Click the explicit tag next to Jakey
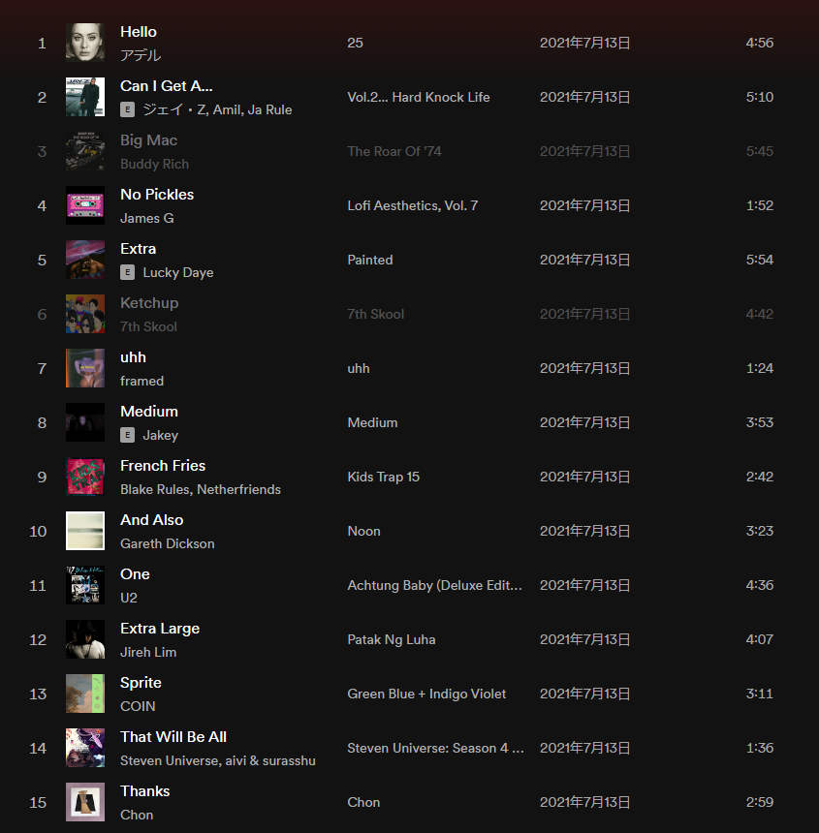The height and width of the screenshot is (833, 819). point(127,435)
